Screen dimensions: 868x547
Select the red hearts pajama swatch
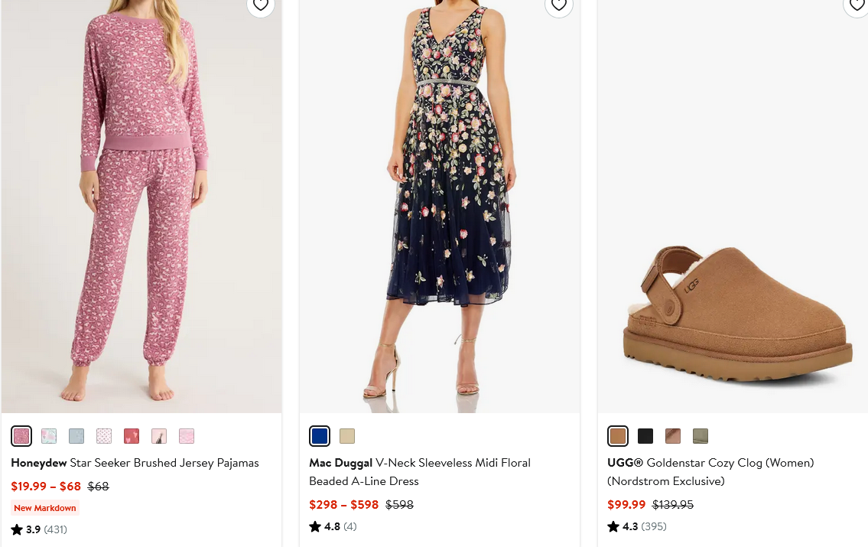click(x=132, y=436)
